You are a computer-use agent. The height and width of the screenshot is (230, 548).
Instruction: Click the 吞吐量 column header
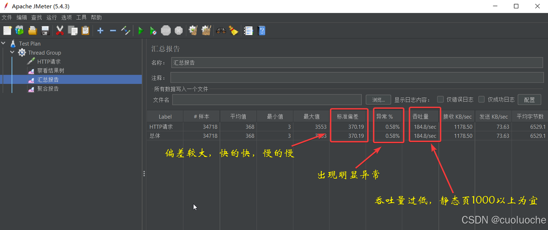(421, 117)
